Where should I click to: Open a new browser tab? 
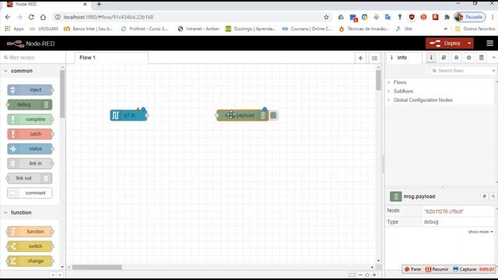[x=99, y=4]
